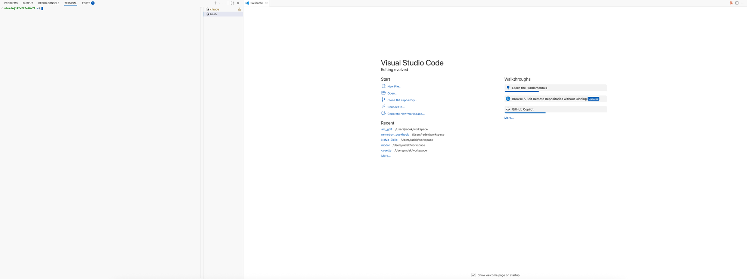Switch to the Problems tab
747x279 pixels.
(x=11, y=3)
